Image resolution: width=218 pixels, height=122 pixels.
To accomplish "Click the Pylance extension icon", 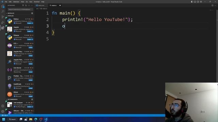I will [x=10, y=37].
